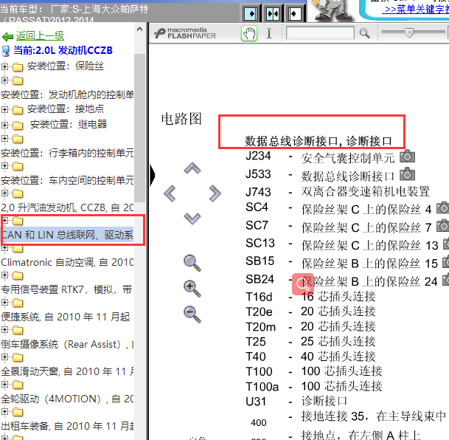
Task: Click 当前:2.0L 发动机CCZB heading
Action: click(63, 50)
